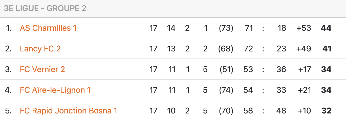Click the +17 goal difference value
The image size is (346, 120).
[304, 69]
